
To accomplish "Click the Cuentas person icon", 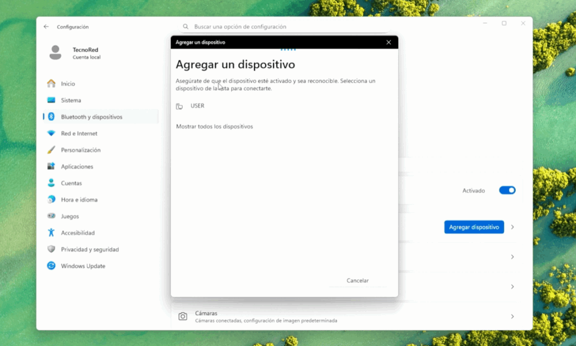I will [x=51, y=183].
